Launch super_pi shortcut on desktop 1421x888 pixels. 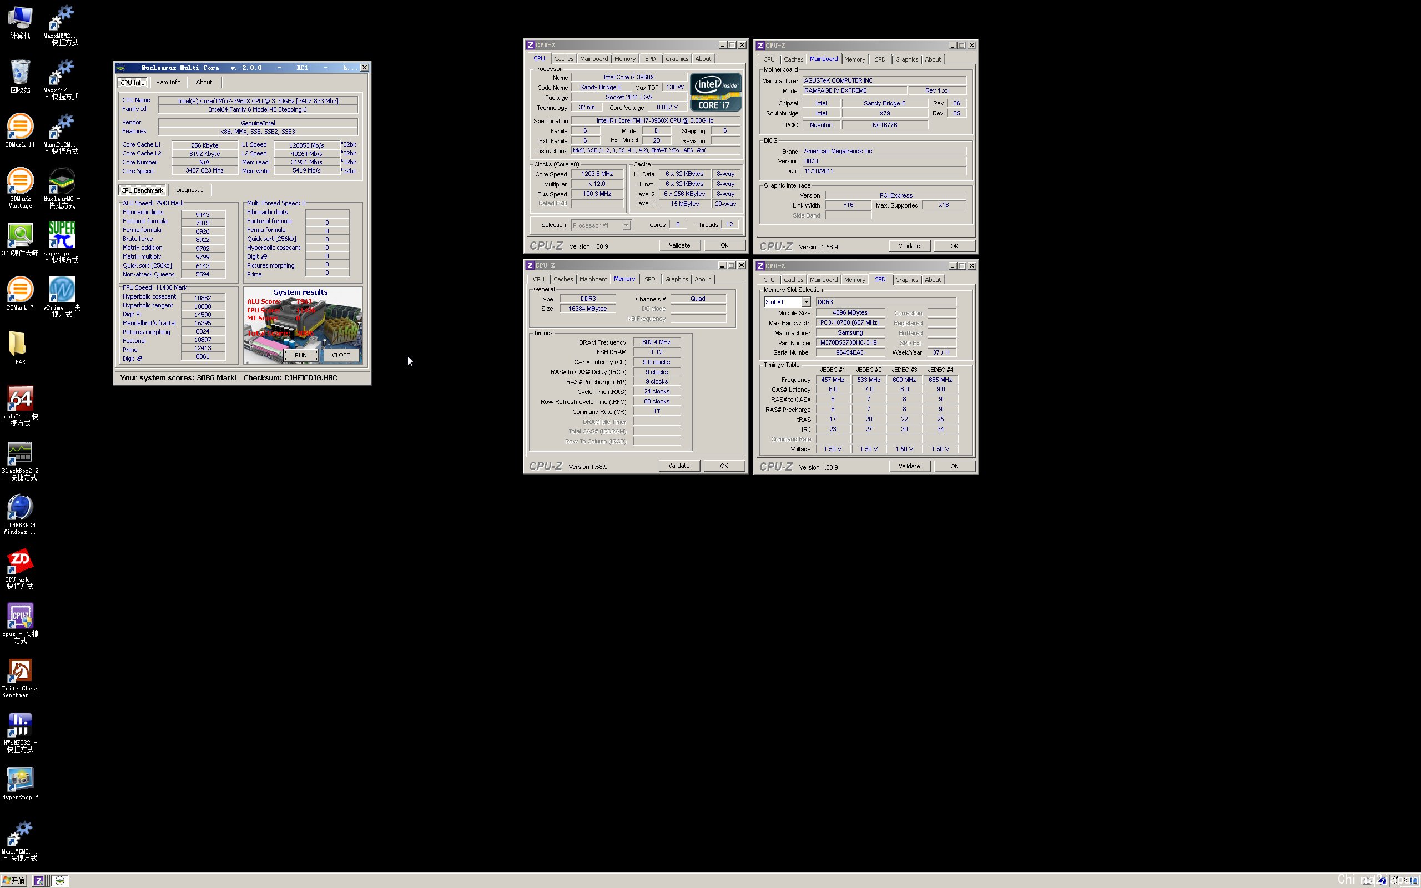(x=62, y=242)
